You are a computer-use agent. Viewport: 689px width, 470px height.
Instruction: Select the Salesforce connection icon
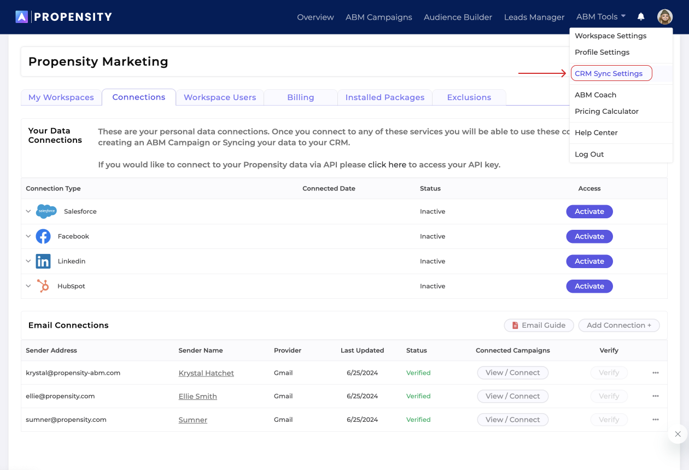pyautogui.click(x=46, y=211)
